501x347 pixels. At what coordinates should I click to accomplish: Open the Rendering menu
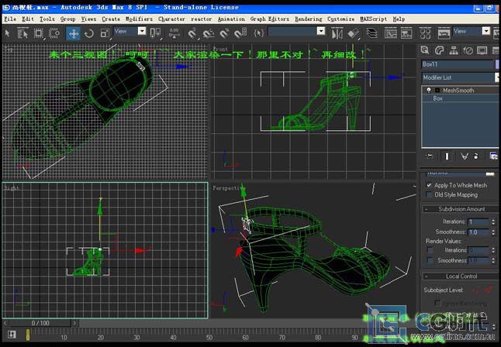click(308, 19)
